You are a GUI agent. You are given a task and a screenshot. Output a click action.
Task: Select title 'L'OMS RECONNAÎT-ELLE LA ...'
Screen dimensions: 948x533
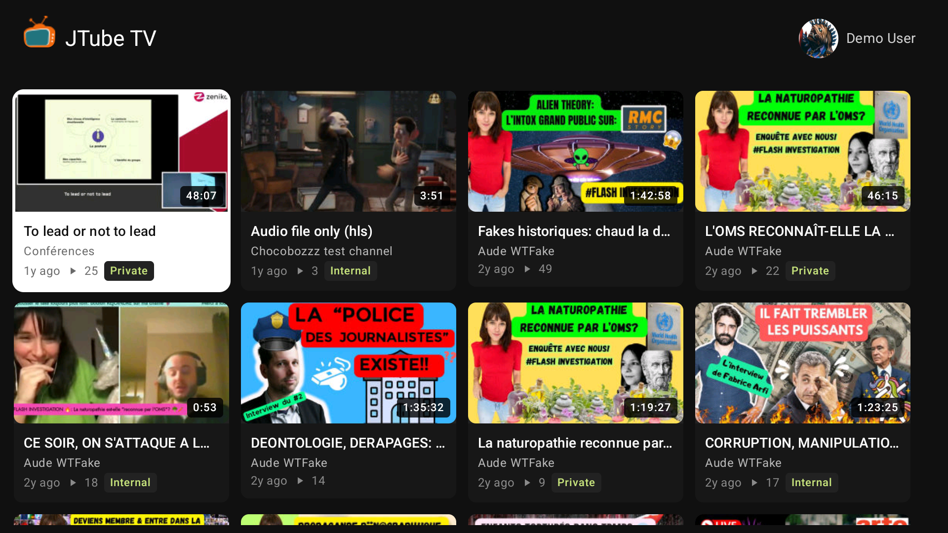point(800,231)
